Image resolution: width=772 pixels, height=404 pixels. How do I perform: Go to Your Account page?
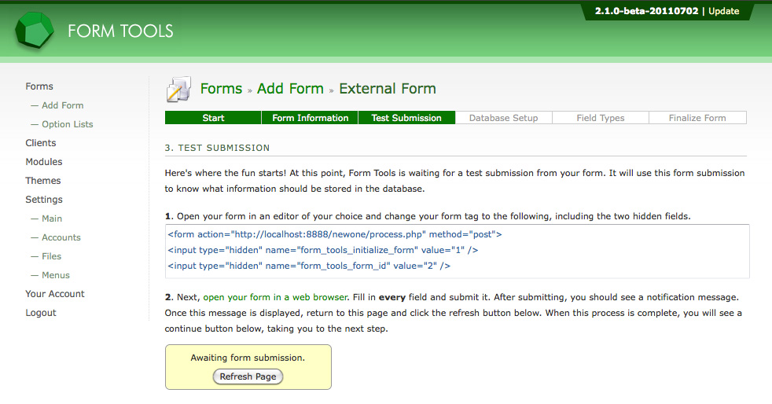coord(55,294)
